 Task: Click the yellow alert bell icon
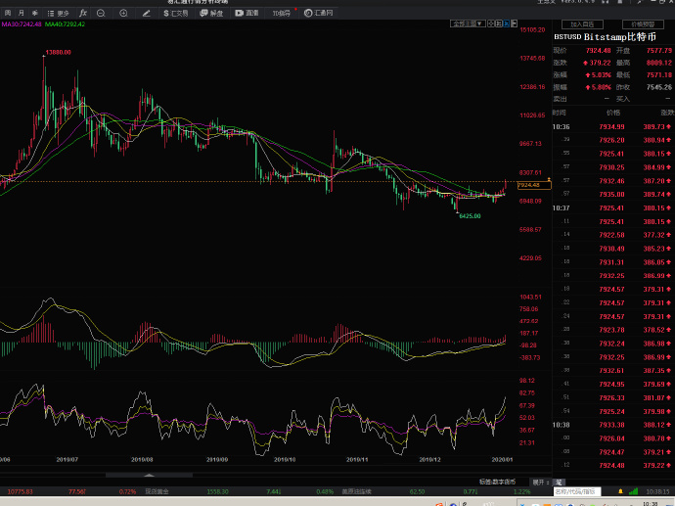tap(620, 491)
